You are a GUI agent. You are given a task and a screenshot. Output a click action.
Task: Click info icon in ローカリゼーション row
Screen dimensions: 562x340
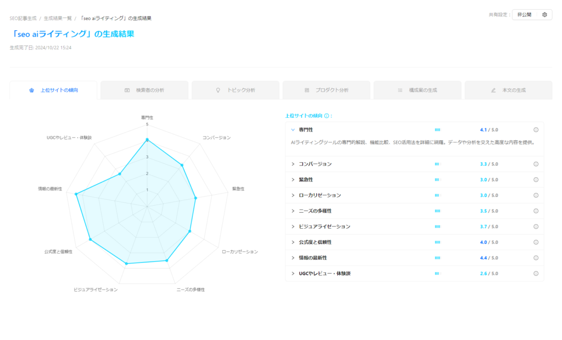(536, 195)
